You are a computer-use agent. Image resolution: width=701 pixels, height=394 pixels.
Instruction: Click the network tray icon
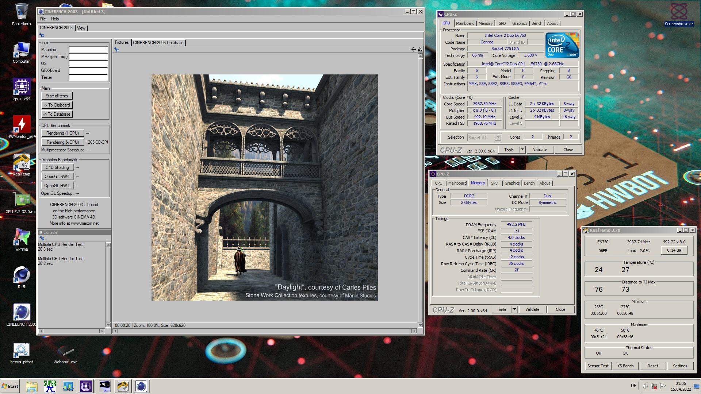(654, 386)
